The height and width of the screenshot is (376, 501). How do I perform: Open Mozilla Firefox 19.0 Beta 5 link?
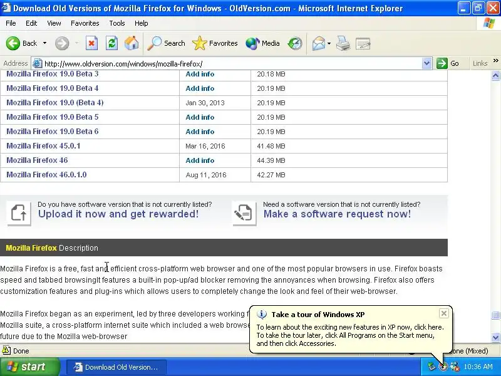point(53,117)
